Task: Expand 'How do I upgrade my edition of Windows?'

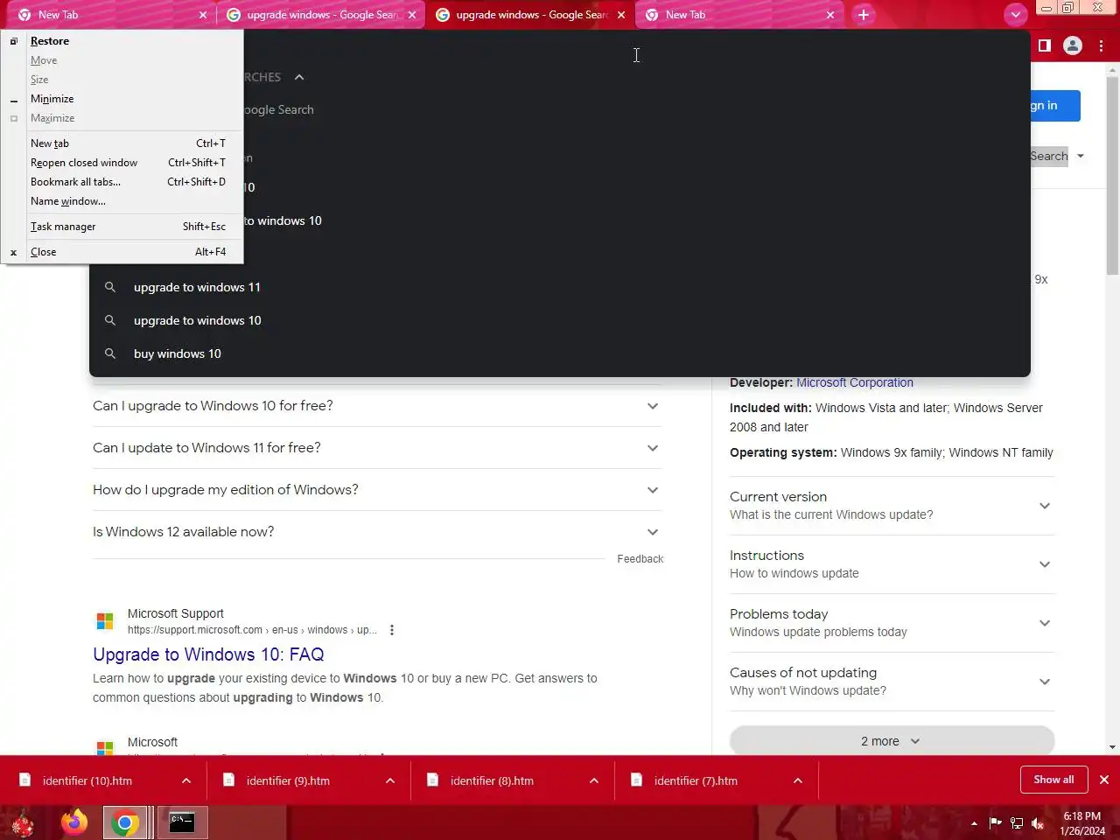Action: [x=377, y=490]
